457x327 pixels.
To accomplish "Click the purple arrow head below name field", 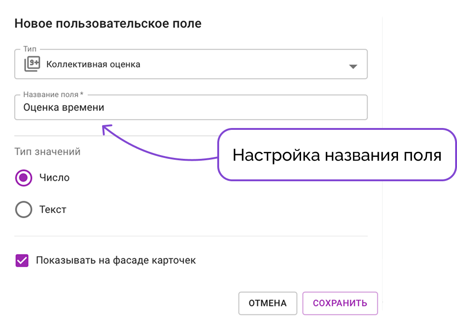I will click(x=106, y=129).
